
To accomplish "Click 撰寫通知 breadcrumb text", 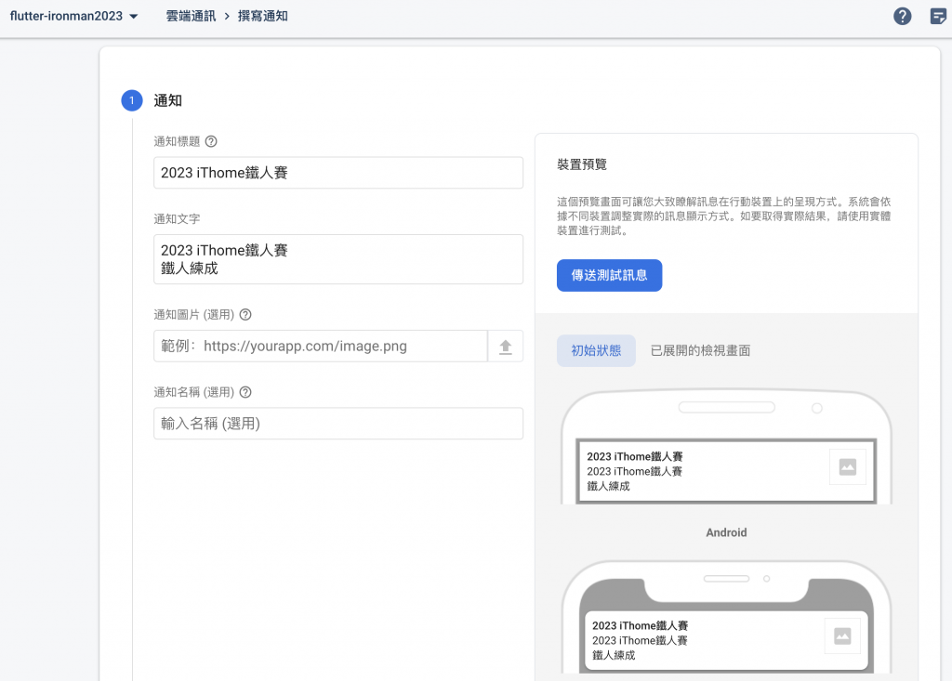I will coord(263,17).
